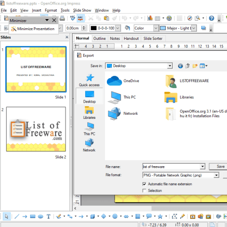227x227 pixels.
Task: Select the Symbol Shapes smiley tool
Action: click(x=115, y=216)
